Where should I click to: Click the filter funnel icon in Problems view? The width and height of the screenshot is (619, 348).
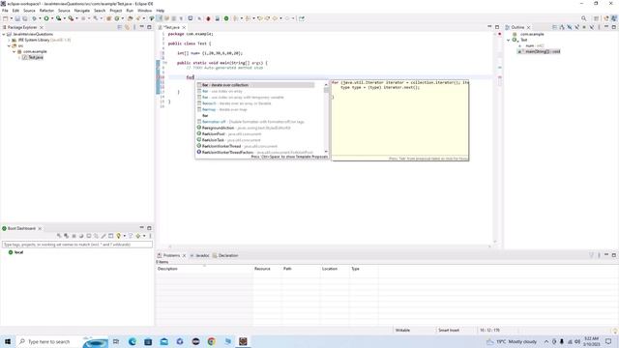591,255
